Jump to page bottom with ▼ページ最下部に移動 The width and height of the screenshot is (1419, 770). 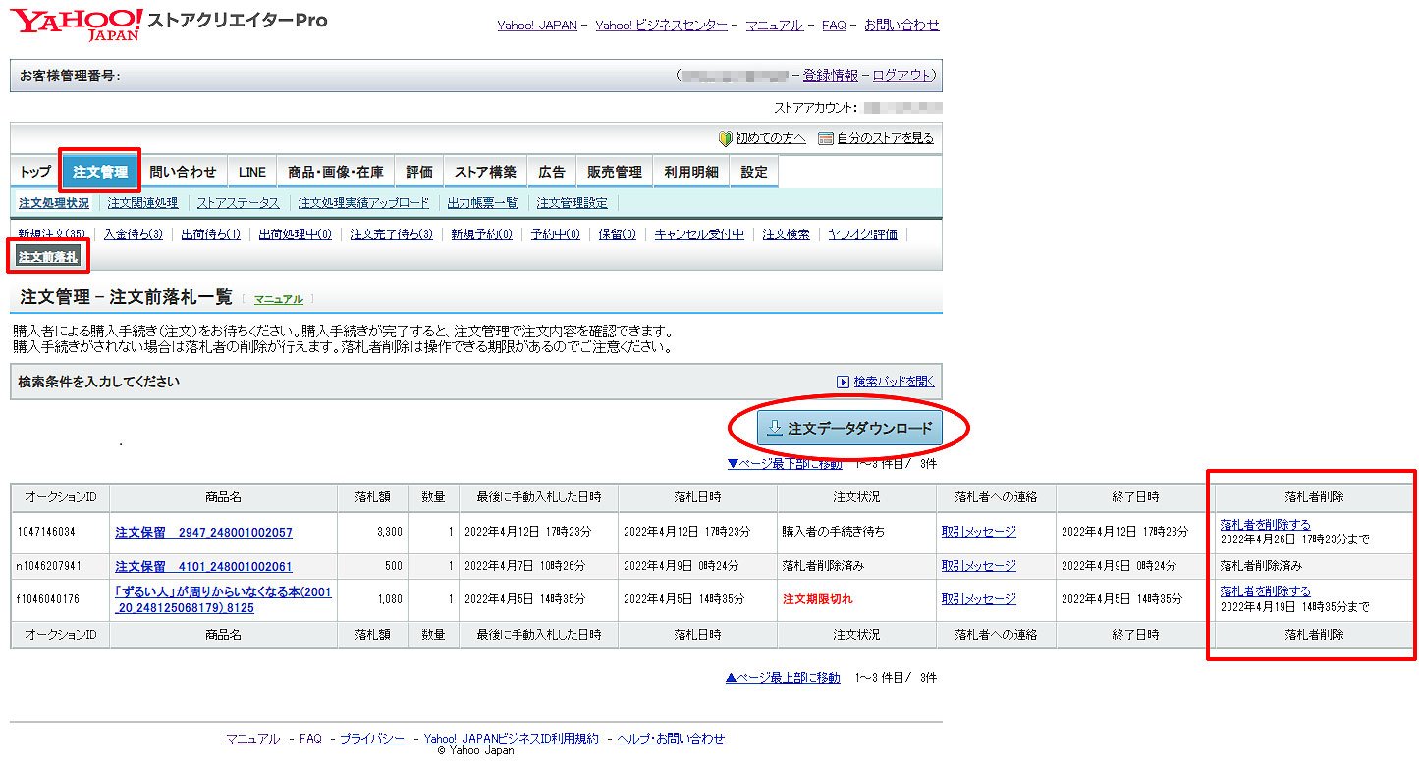784,464
